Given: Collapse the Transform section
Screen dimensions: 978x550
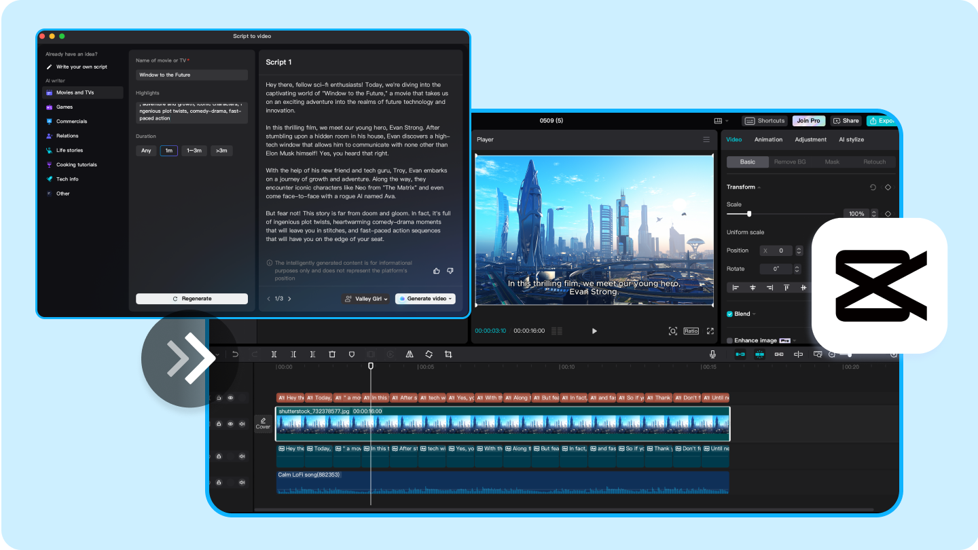Looking at the screenshot, I should pos(759,187).
